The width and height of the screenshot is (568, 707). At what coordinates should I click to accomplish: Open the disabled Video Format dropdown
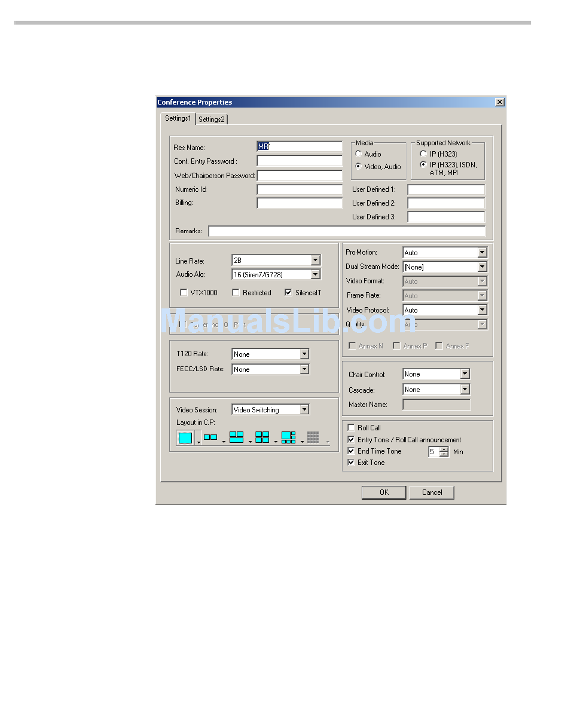483,281
